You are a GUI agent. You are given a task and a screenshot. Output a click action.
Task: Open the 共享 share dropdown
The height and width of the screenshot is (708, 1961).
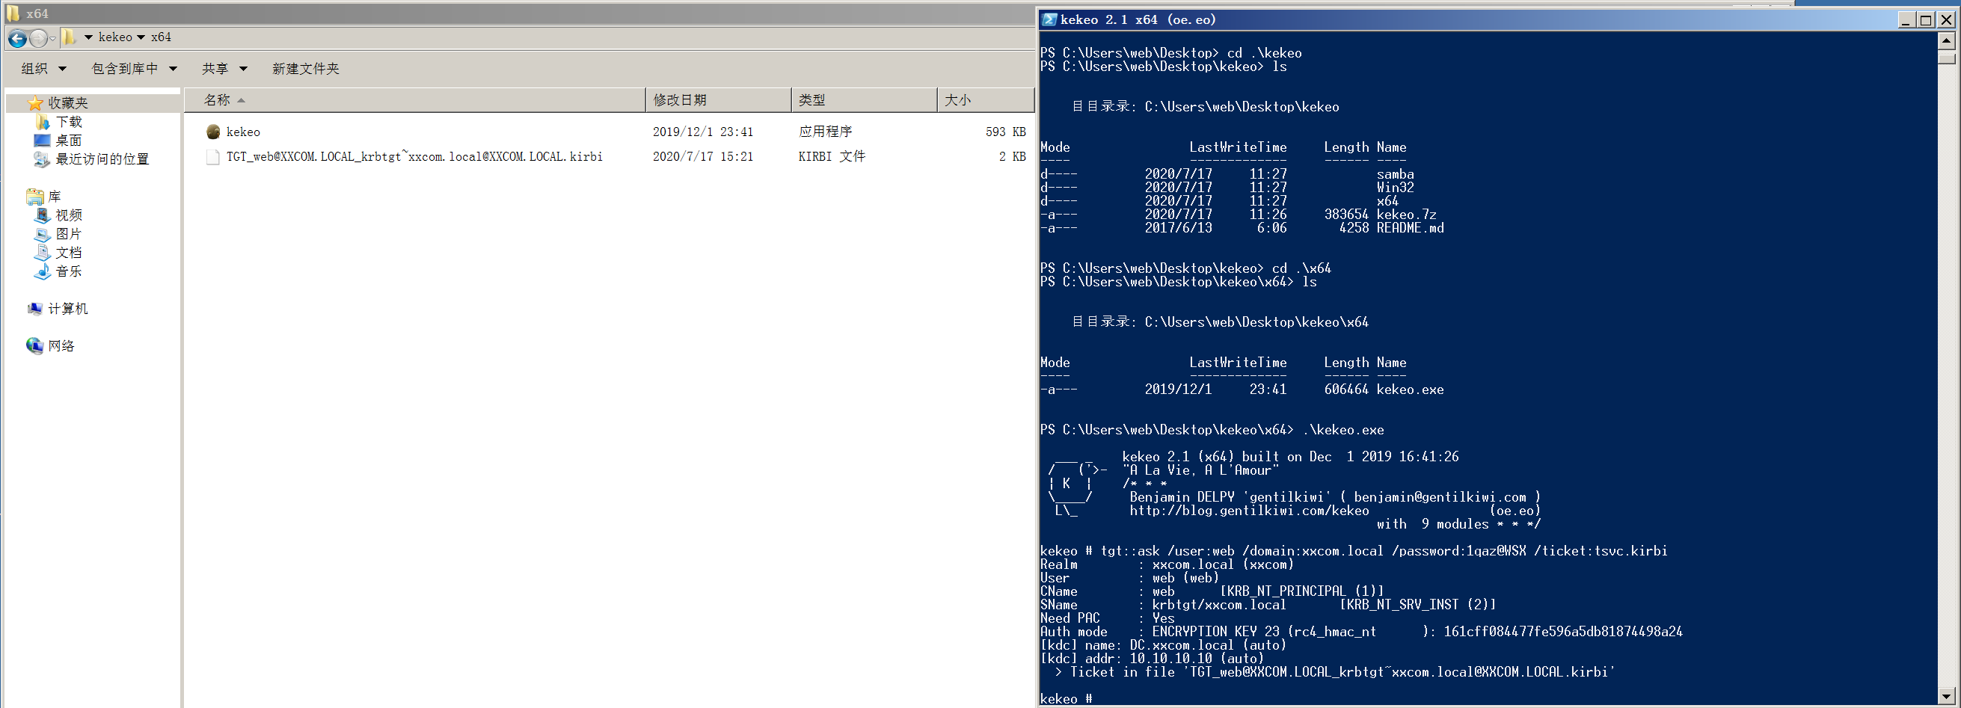pos(224,69)
